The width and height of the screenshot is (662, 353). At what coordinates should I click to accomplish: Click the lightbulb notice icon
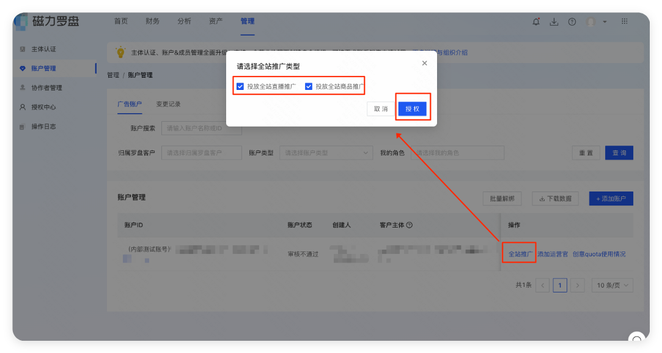point(120,53)
